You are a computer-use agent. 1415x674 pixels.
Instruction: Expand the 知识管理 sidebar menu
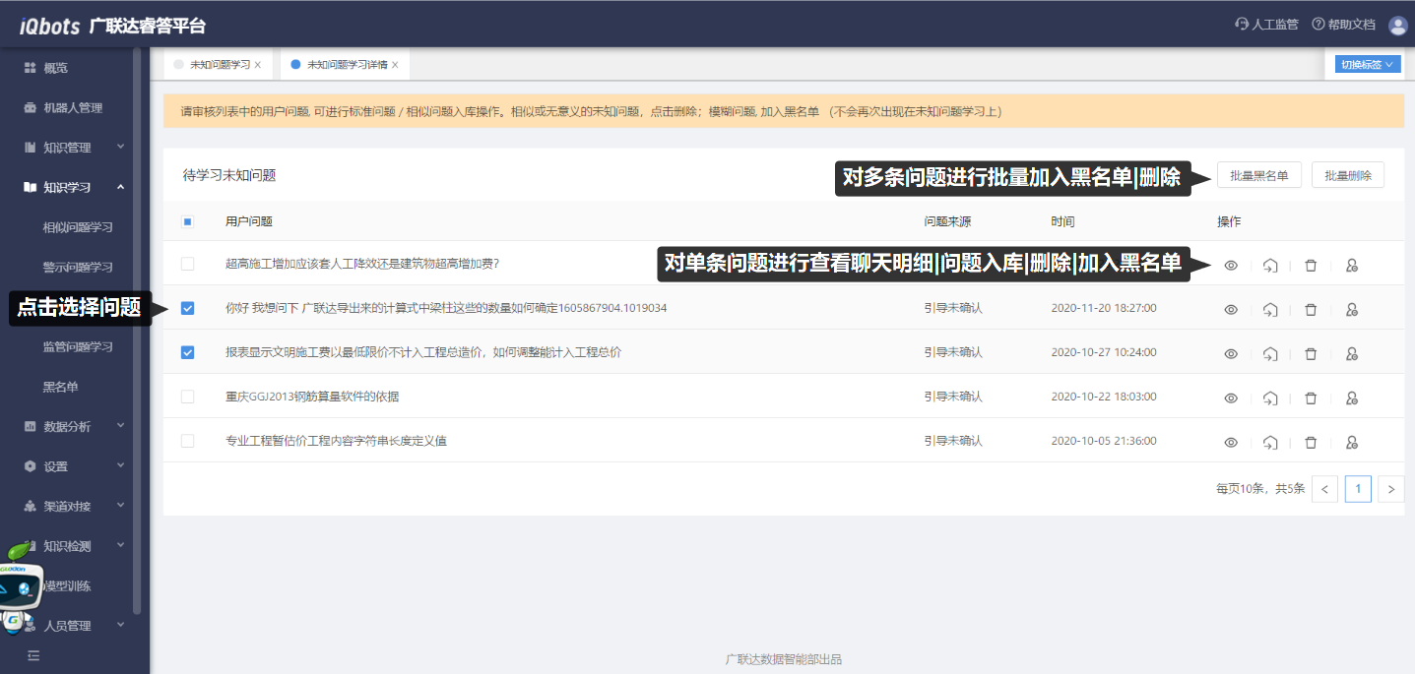pyautogui.click(x=75, y=148)
